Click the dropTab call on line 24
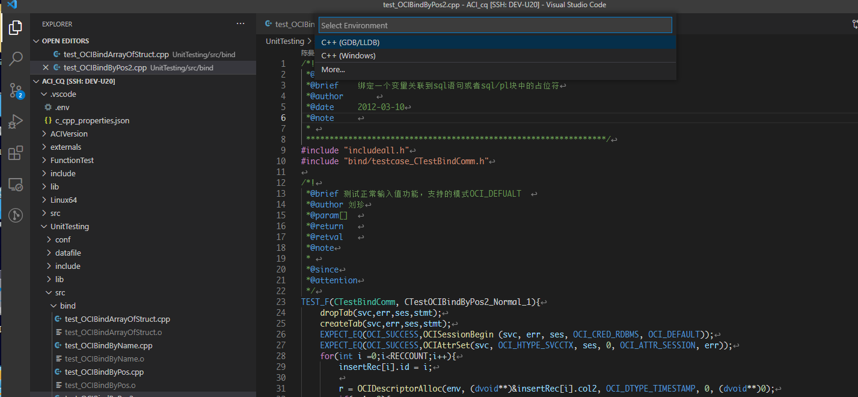This screenshot has height=397, width=858. click(x=337, y=313)
